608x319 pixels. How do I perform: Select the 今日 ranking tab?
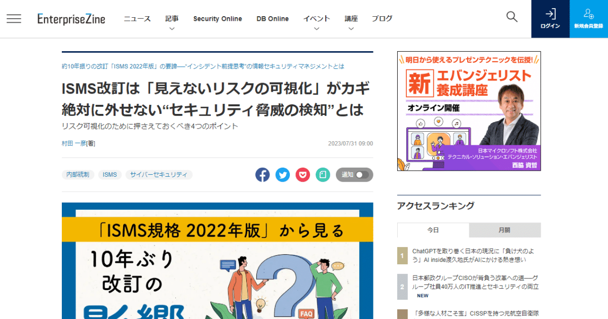tap(433, 230)
